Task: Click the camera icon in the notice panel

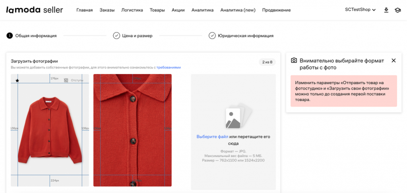Action: 294,61
